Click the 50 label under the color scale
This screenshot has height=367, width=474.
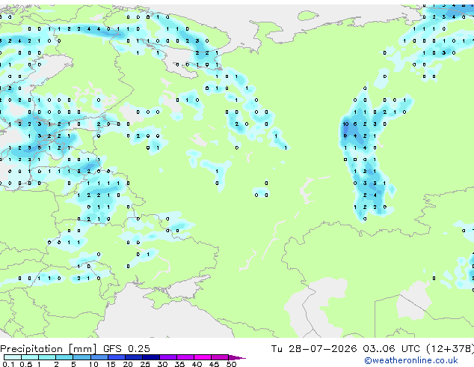(x=231, y=364)
